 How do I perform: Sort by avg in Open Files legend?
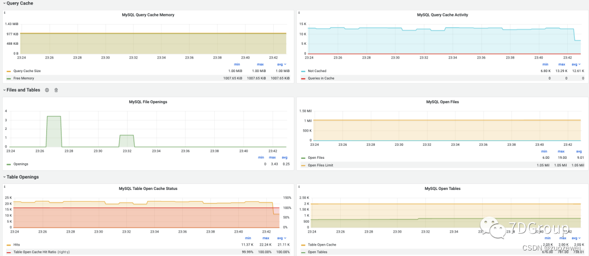579,151
